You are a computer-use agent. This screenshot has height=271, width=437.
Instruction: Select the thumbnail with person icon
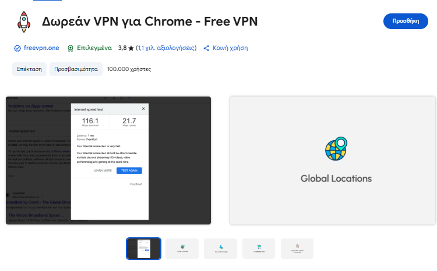pos(221,248)
